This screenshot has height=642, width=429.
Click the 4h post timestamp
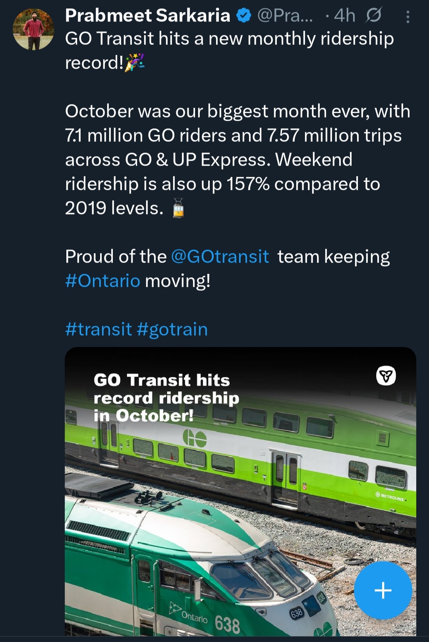point(344,16)
